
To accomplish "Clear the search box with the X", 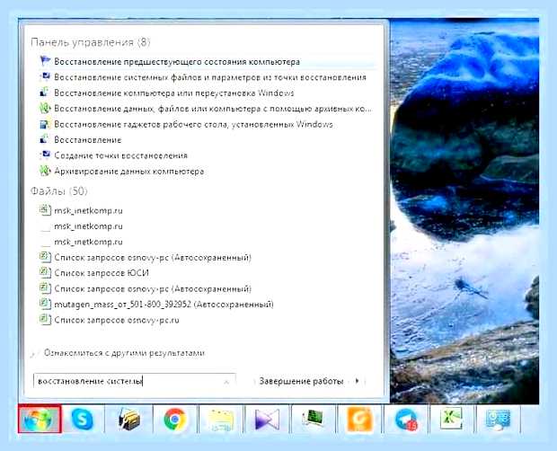I will point(226,382).
